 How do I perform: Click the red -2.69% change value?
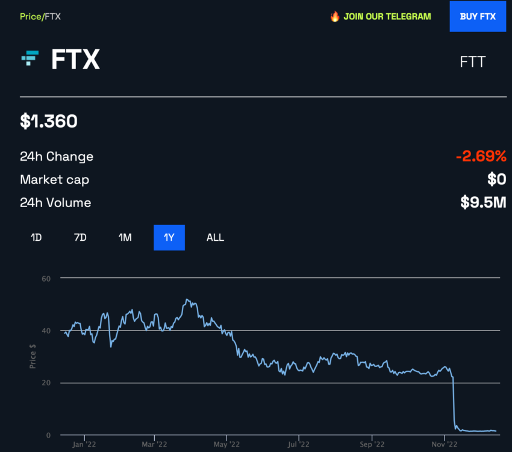tap(483, 156)
